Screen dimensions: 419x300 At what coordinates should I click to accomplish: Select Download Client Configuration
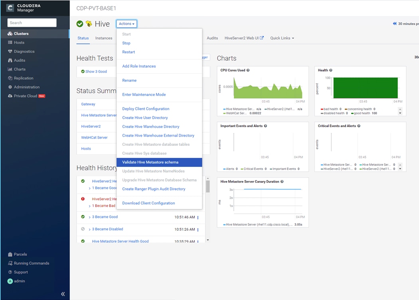pos(159,203)
